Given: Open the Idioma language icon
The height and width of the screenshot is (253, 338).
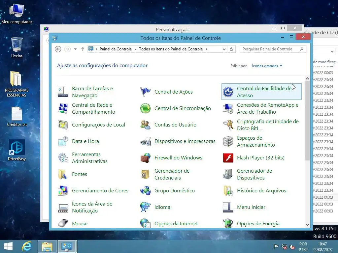Looking at the screenshot, I should [146, 207].
